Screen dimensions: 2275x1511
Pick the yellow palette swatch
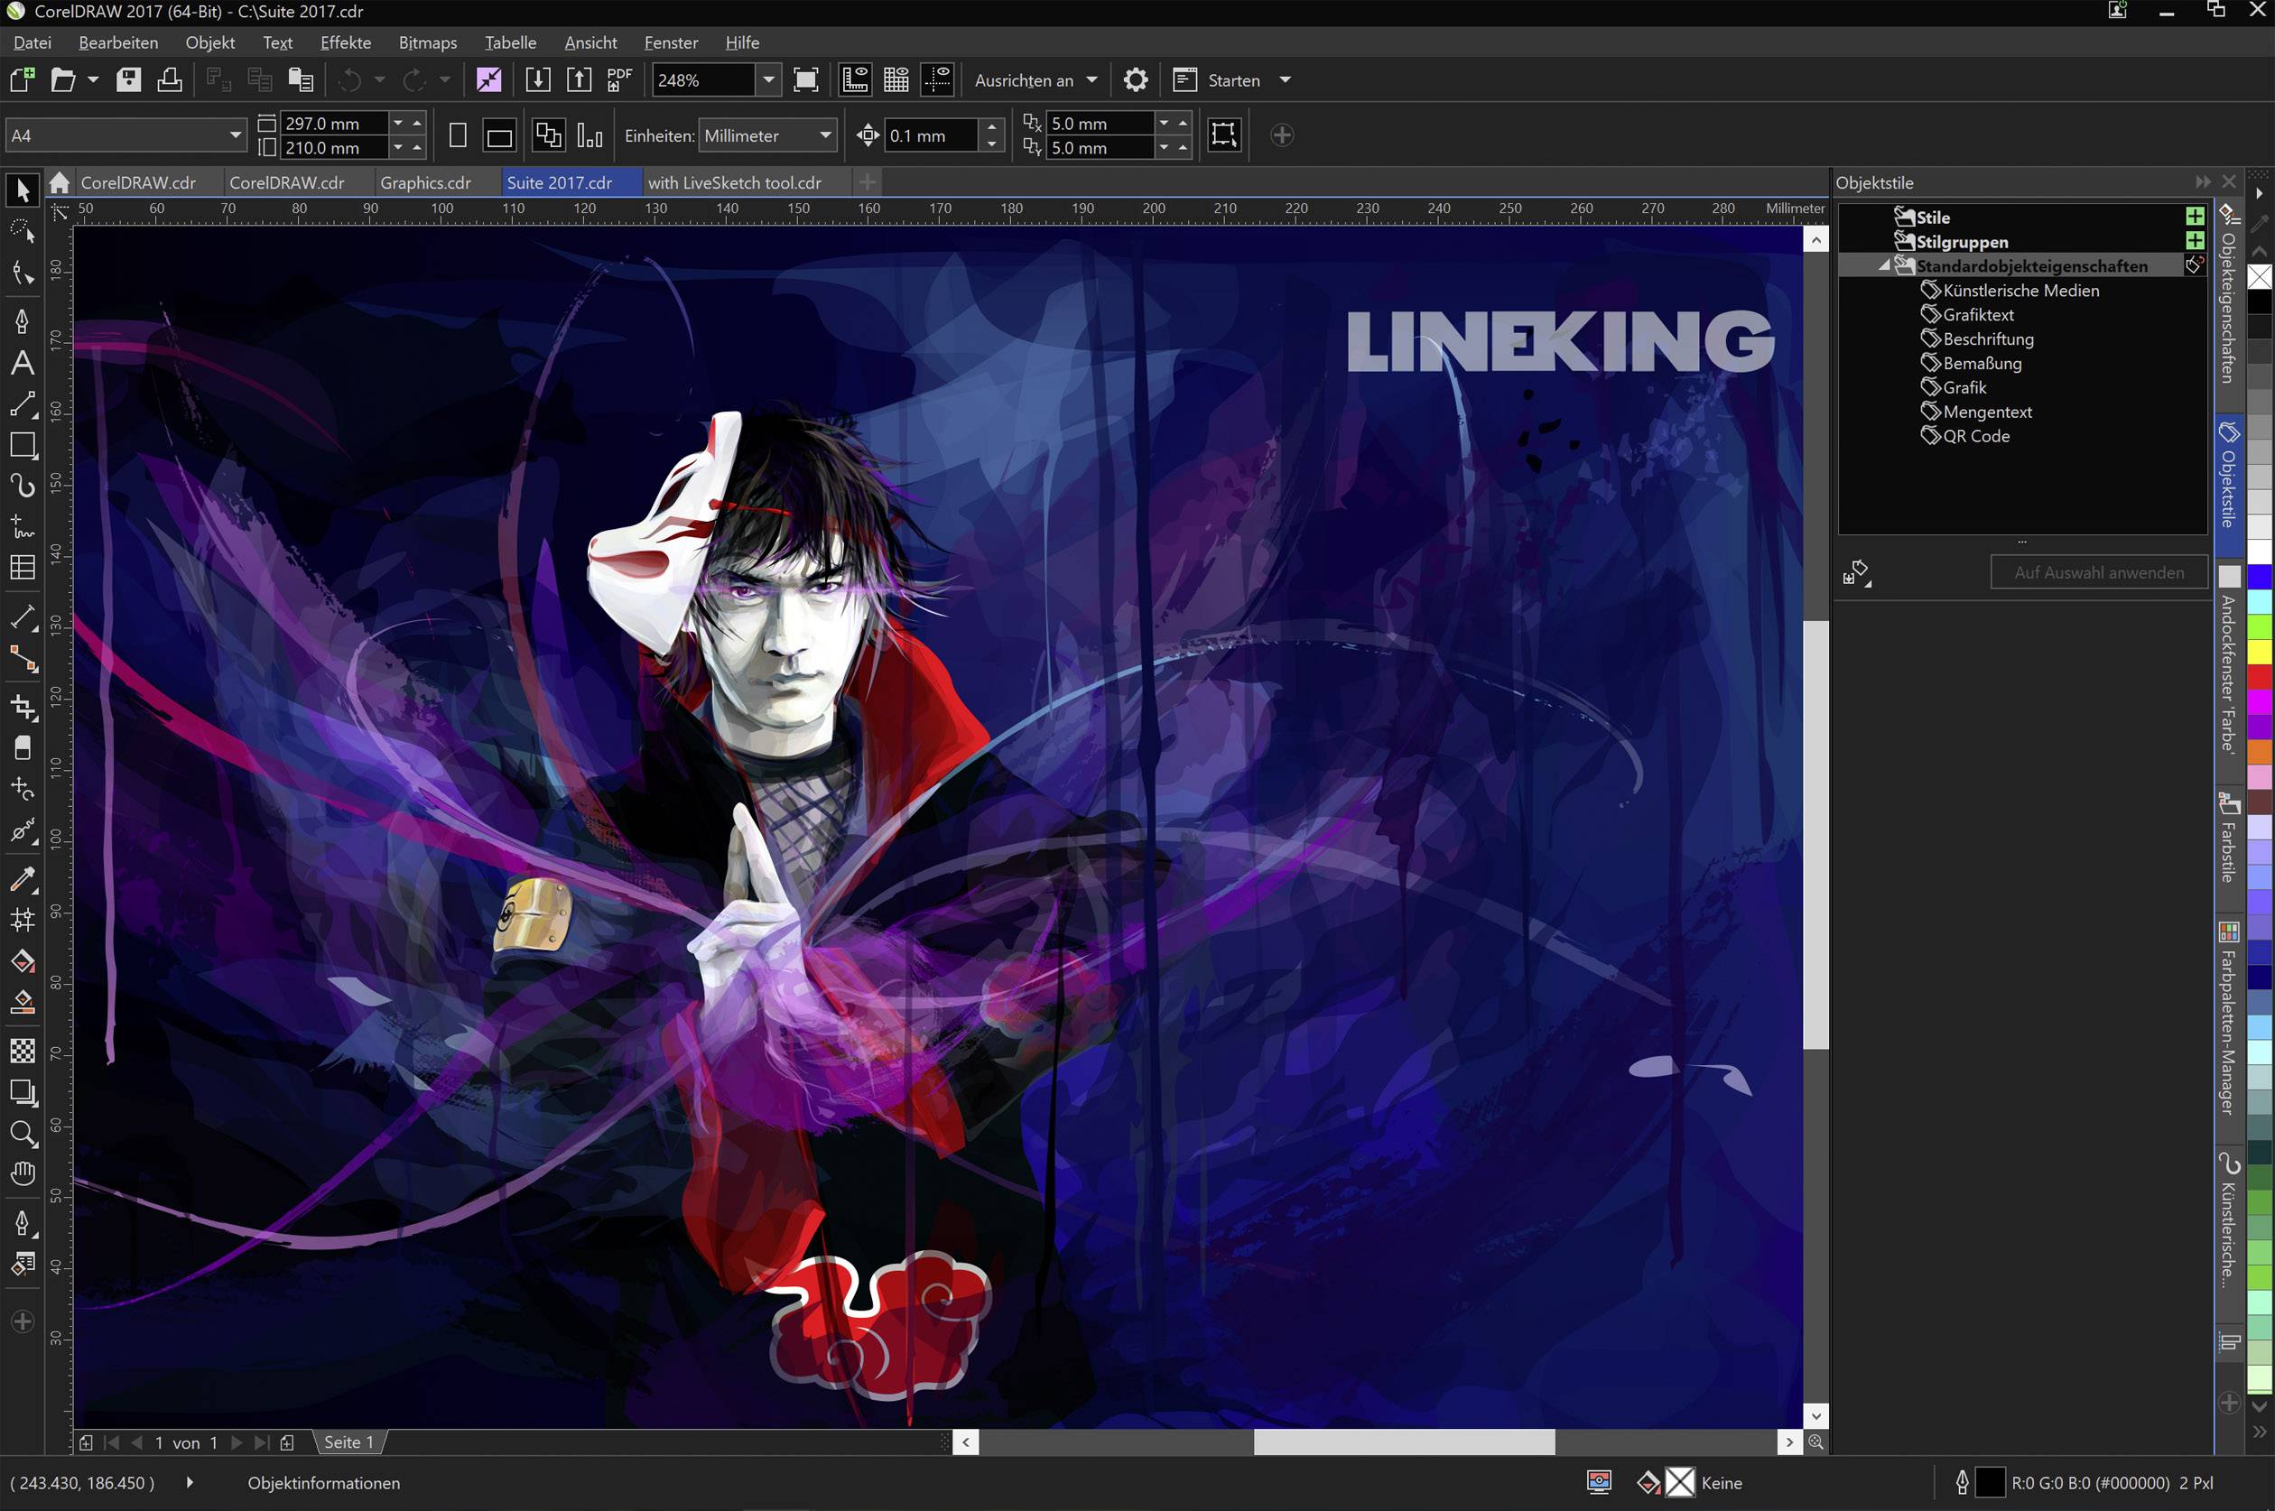coord(2260,653)
